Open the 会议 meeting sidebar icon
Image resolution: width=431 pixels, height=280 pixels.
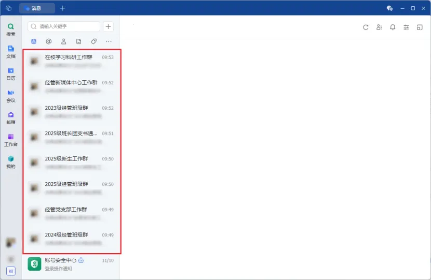[x=11, y=96]
